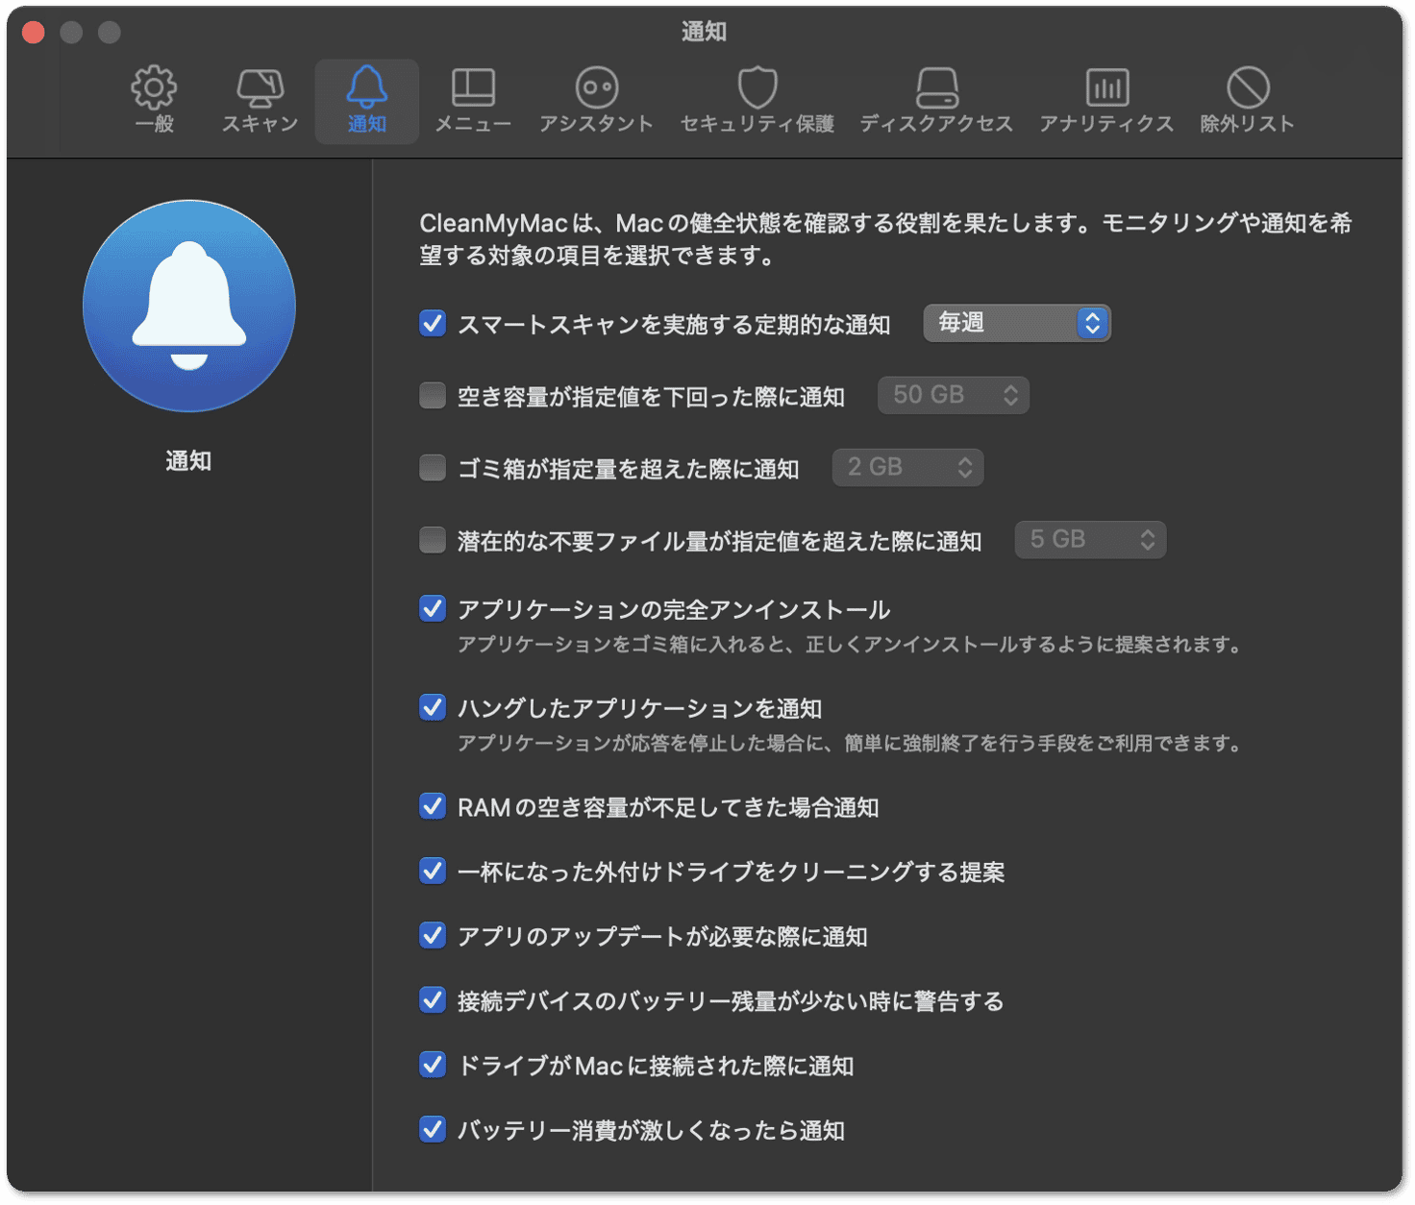Open the 5 GB junk size dropdown

click(x=1091, y=540)
